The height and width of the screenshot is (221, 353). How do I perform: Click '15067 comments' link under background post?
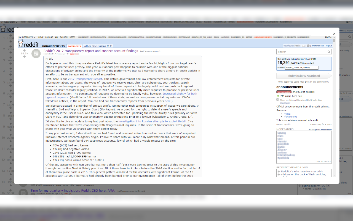tap(45, 185)
